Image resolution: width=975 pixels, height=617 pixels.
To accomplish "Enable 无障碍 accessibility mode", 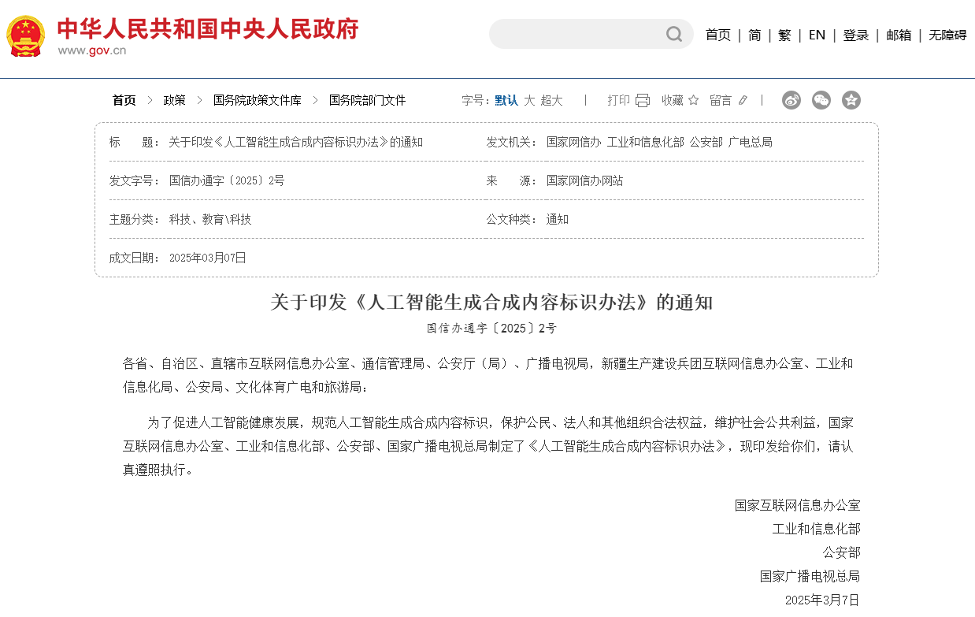I will [947, 35].
